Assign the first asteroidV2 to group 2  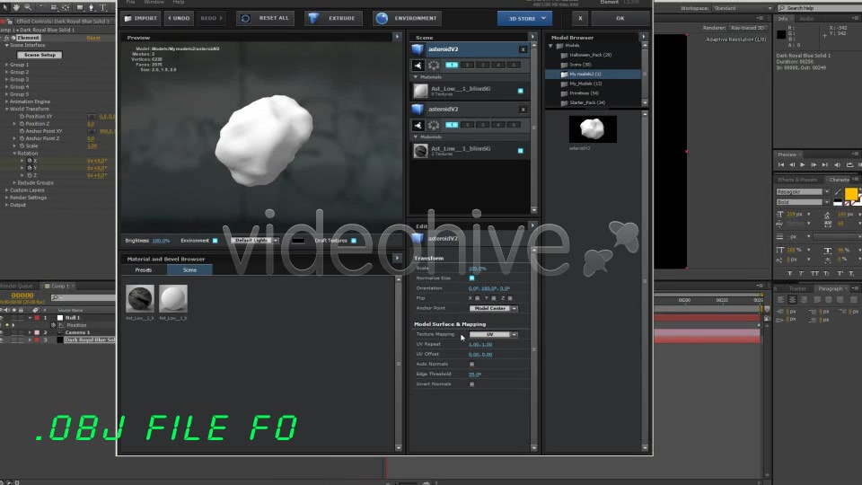467,65
